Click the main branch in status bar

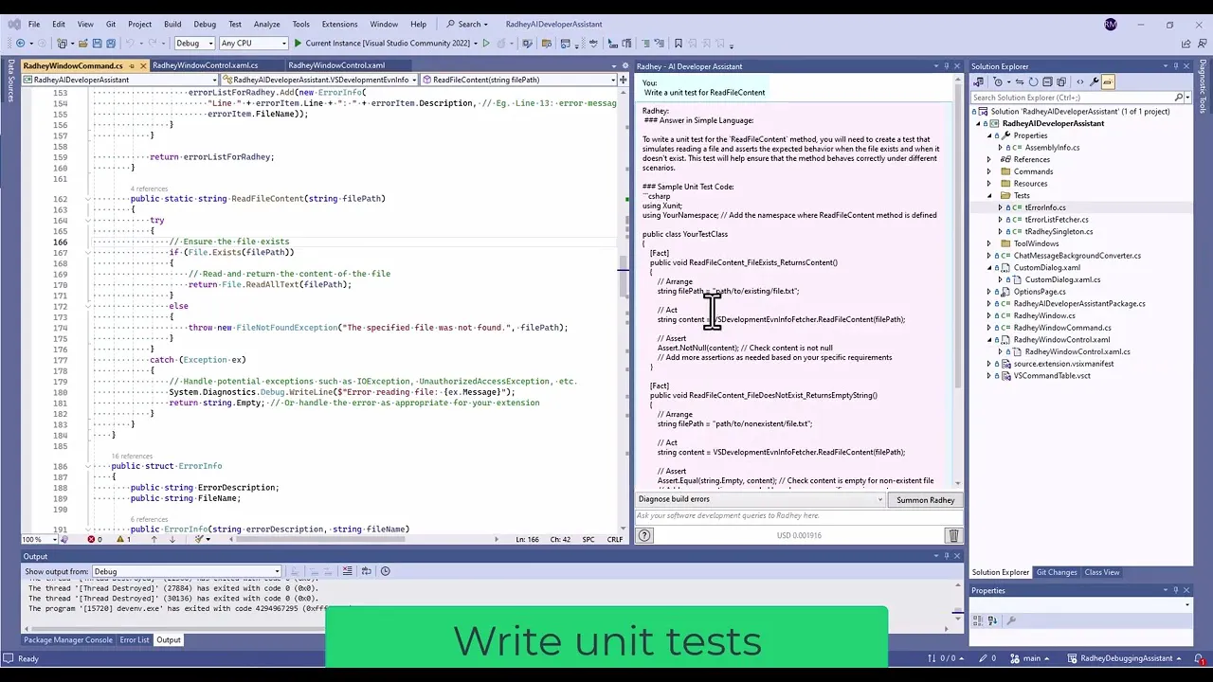click(x=1031, y=658)
